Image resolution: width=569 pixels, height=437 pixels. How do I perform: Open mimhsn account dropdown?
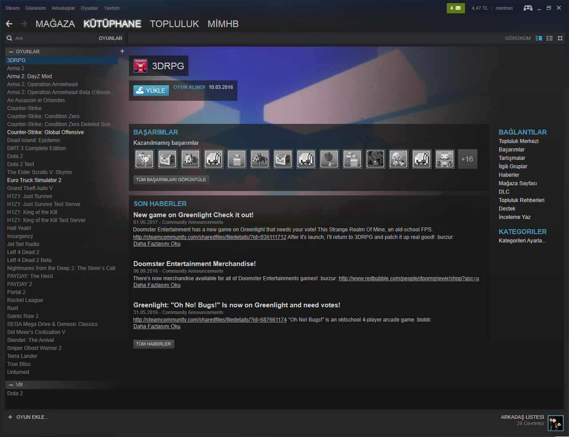click(504, 8)
